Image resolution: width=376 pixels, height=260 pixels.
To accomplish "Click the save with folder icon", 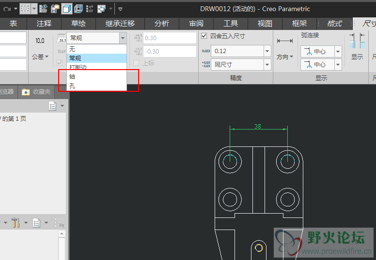I will 55,9.
